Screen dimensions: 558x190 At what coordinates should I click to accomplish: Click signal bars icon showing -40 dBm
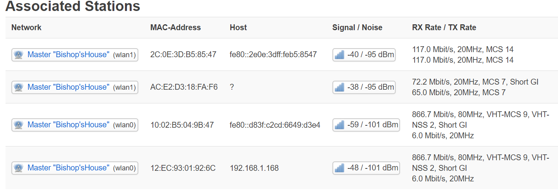pyautogui.click(x=340, y=55)
